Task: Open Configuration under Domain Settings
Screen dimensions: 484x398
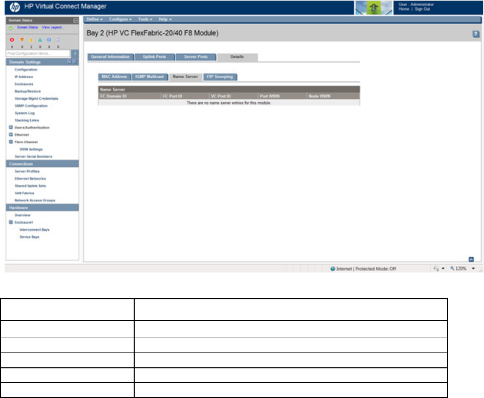Action: click(x=26, y=70)
